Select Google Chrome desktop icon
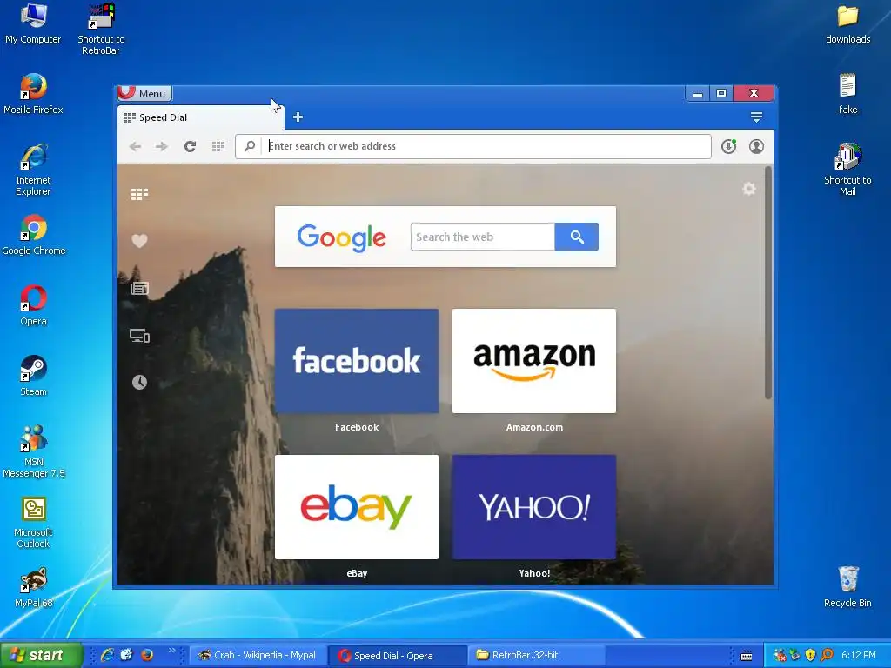 pyautogui.click(x=34, y=235)
